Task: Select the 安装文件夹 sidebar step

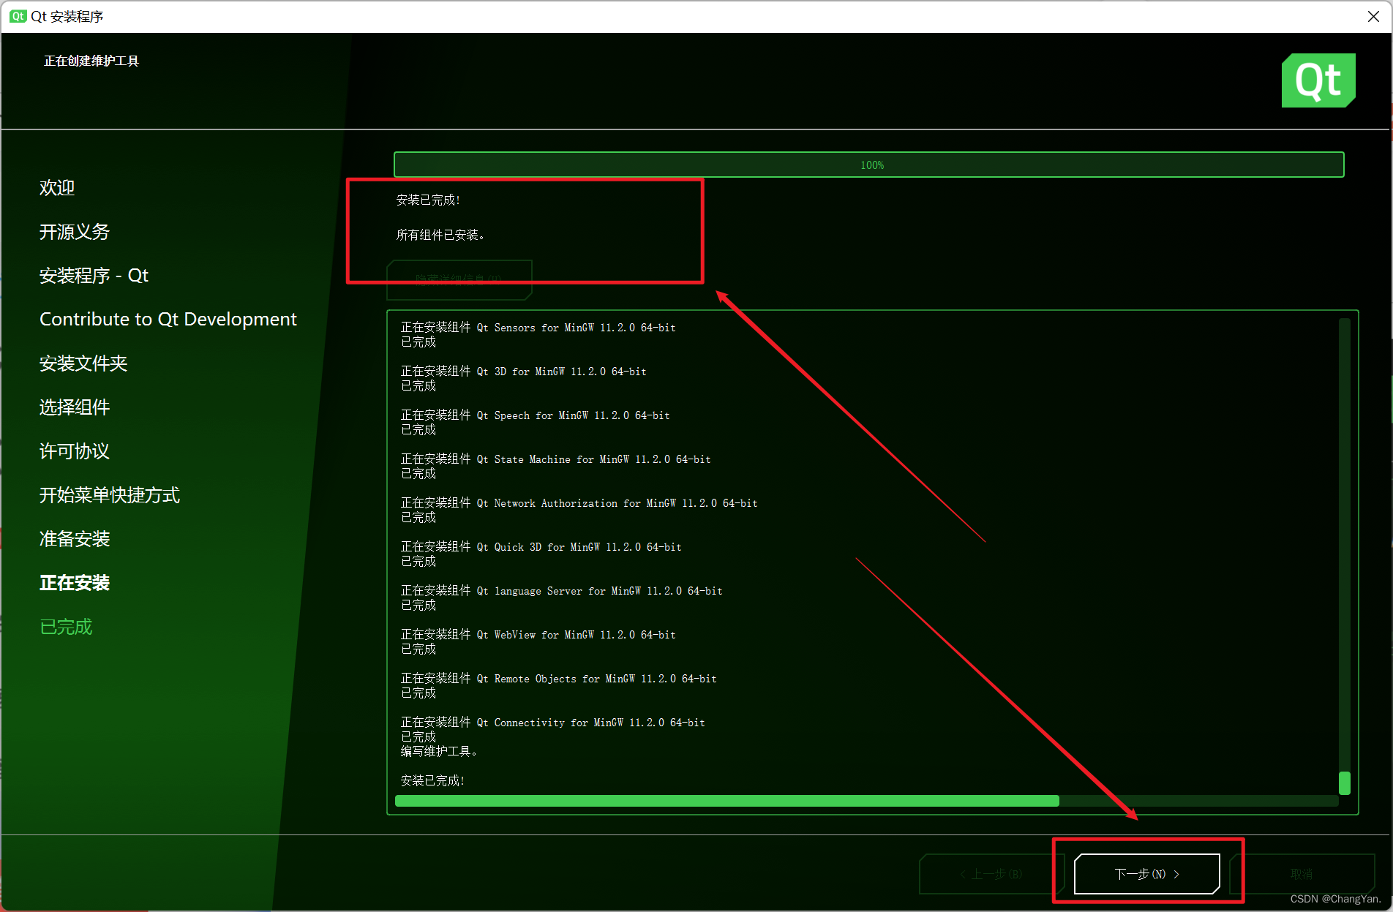Action: click(x=83, y=363)
